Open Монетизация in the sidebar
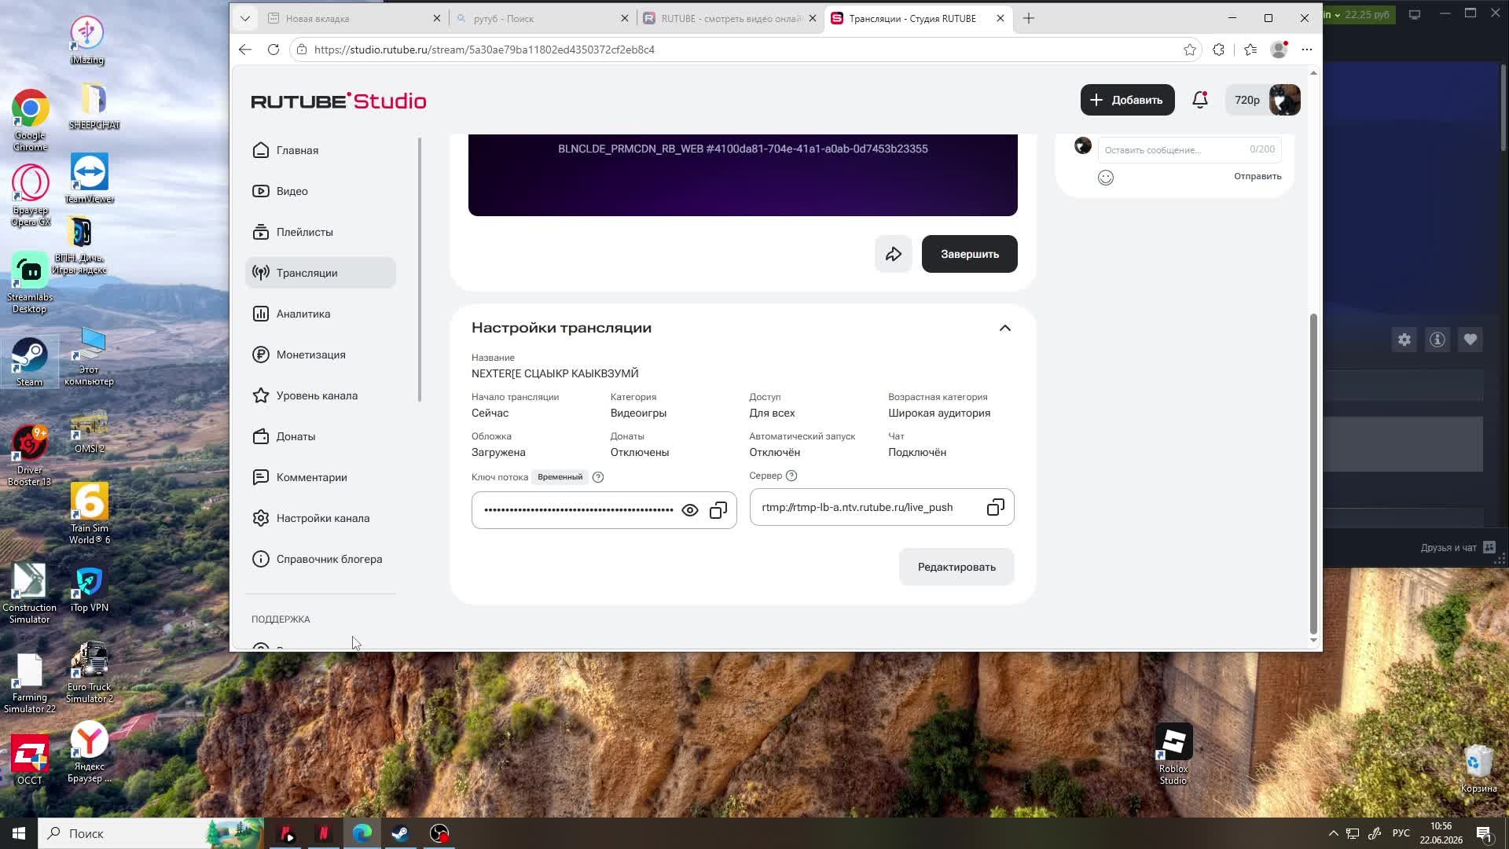The height and width of the screenshot is (849, 1509). [x=321, y=355]
